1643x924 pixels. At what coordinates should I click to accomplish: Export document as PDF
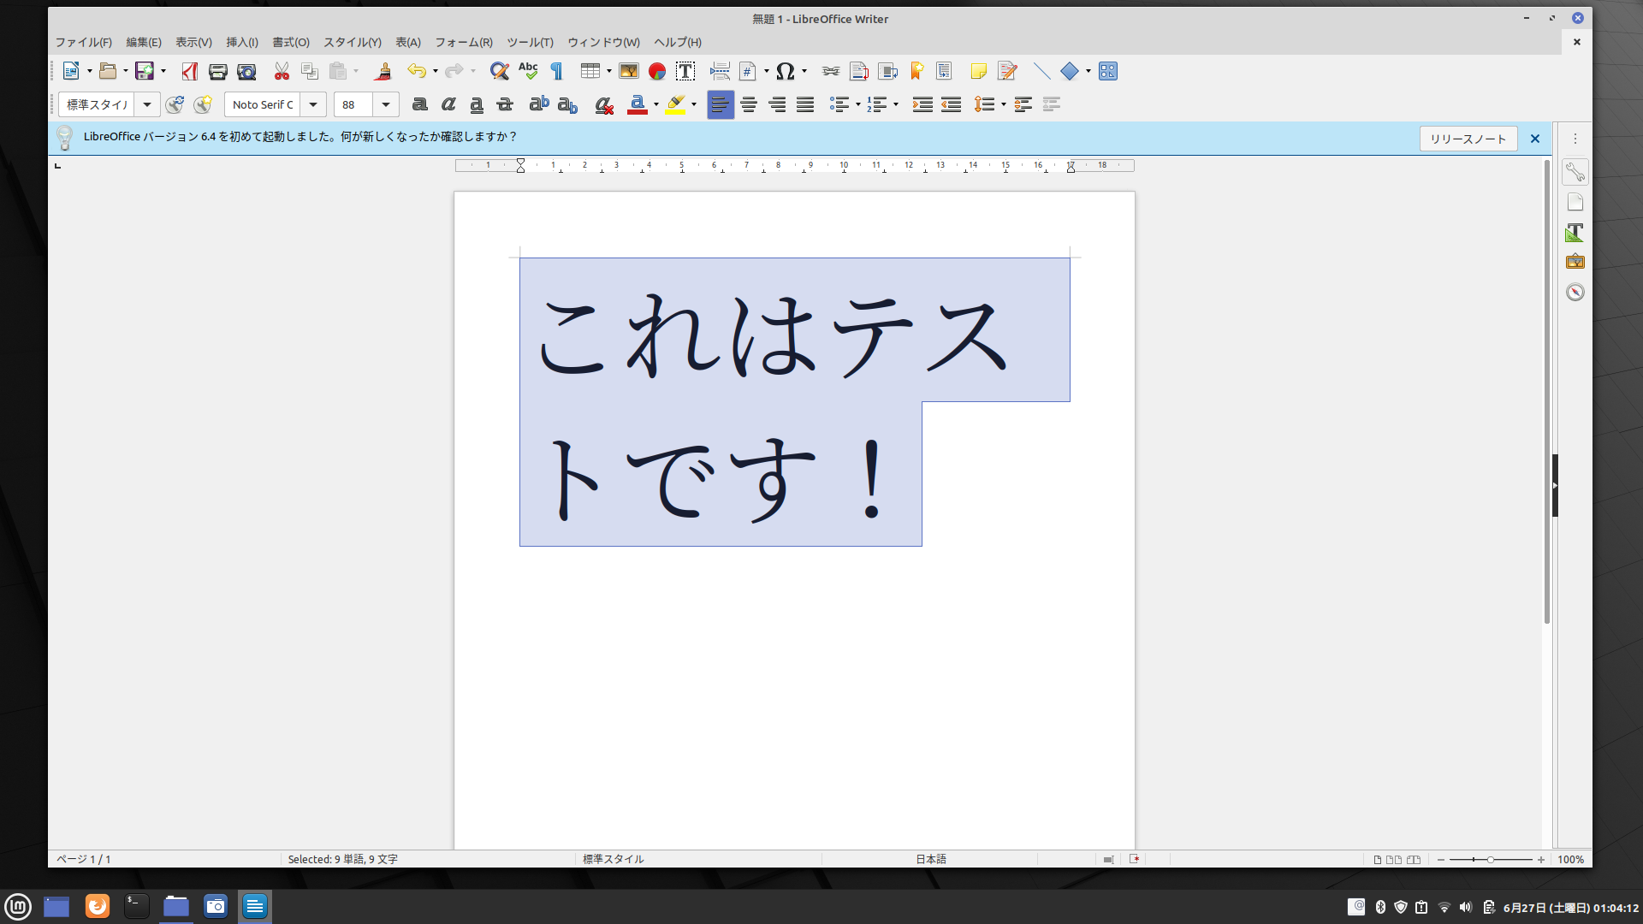coord(190,71)
